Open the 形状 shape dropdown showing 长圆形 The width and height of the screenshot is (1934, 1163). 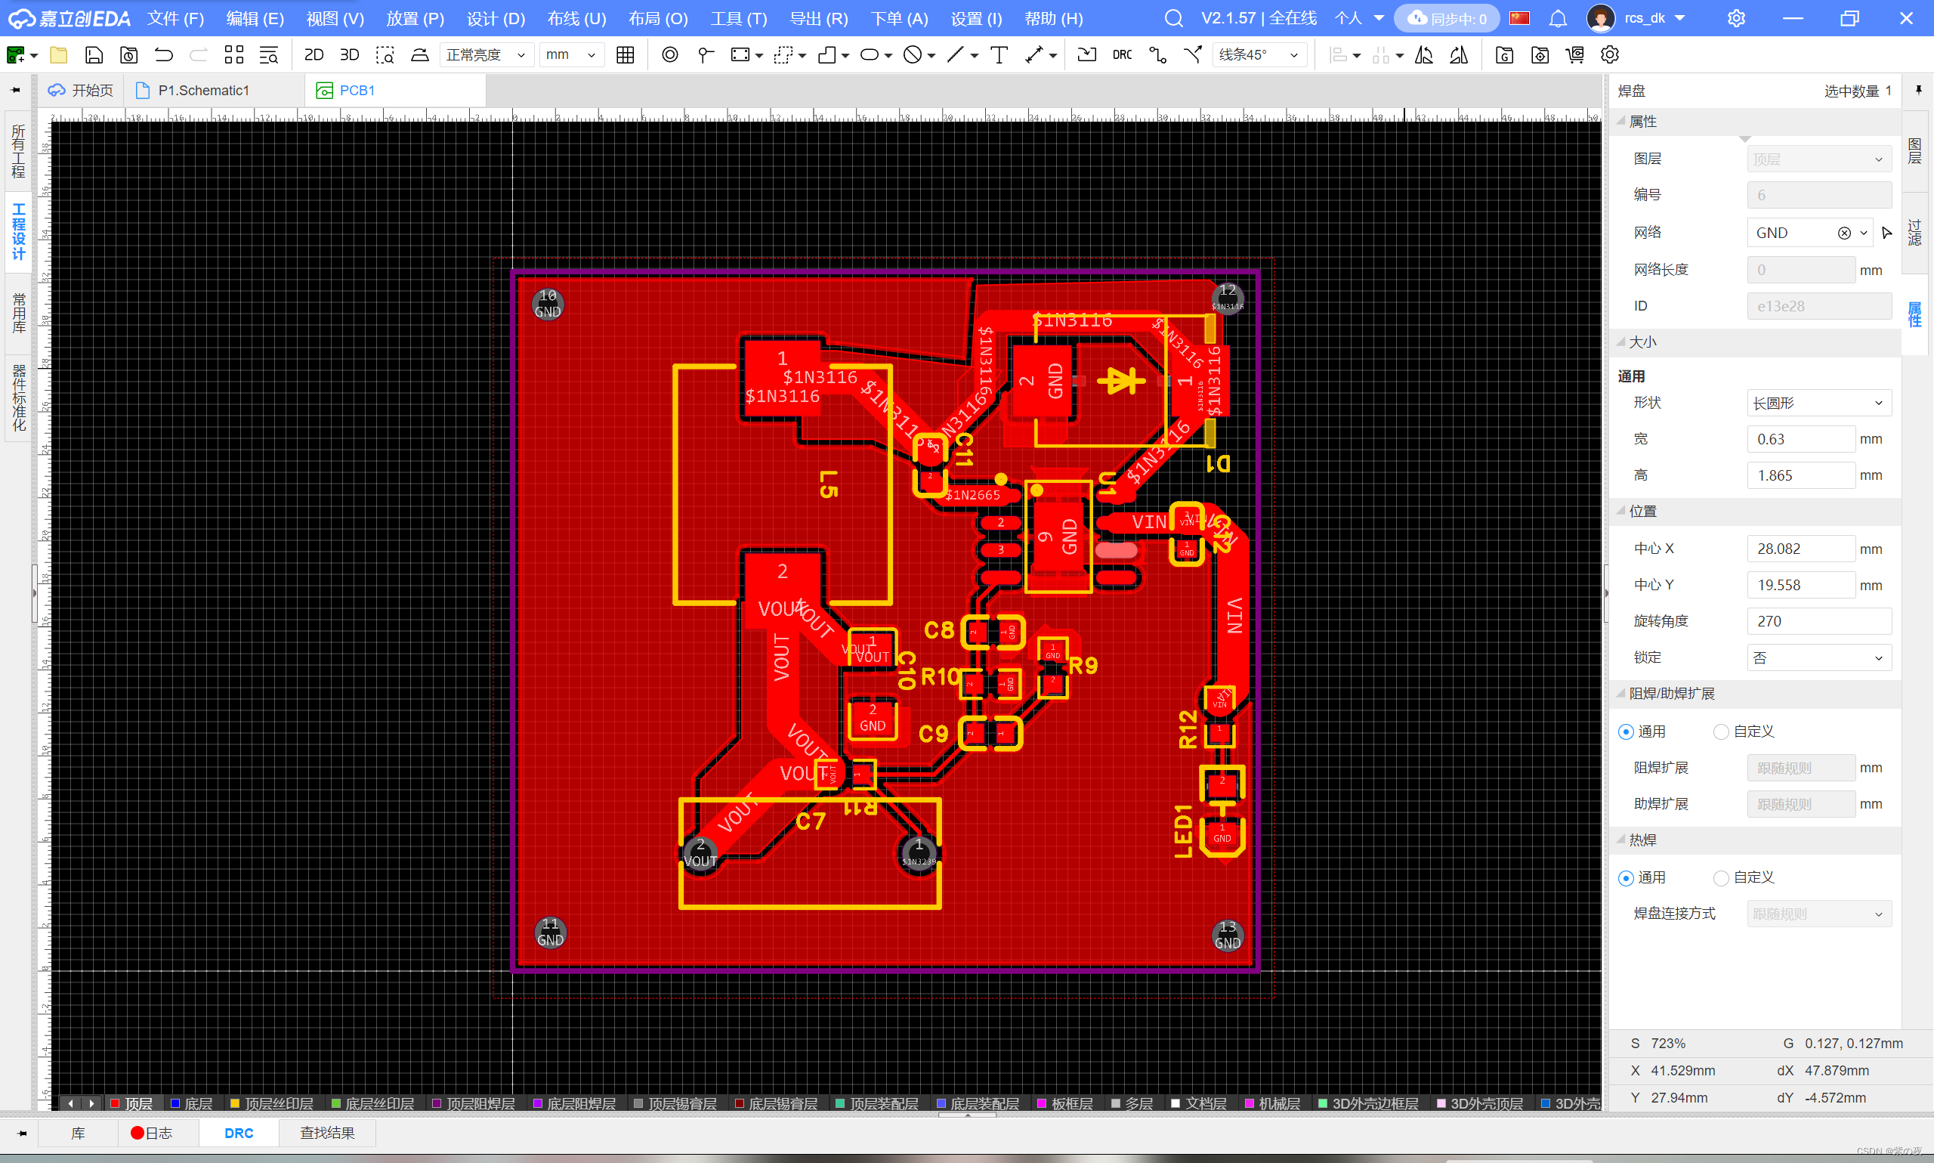tap(1819, 402)
